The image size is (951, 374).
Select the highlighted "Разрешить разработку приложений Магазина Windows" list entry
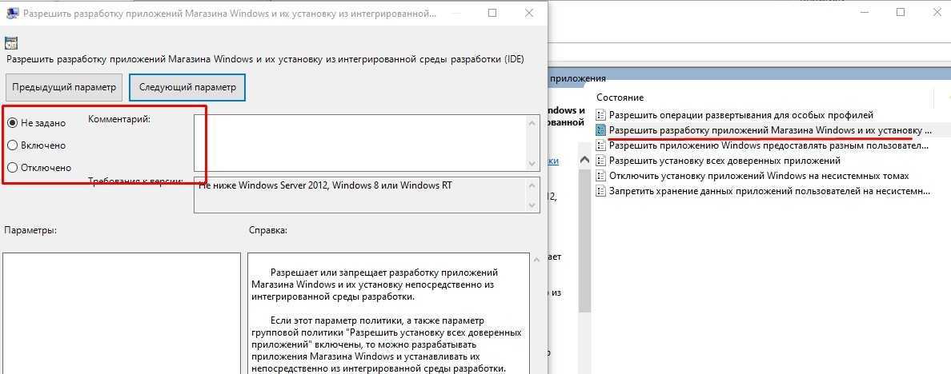pos(768,130)
